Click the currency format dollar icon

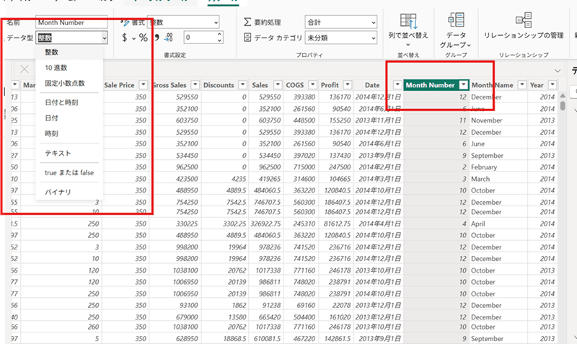tap(125, 38)
